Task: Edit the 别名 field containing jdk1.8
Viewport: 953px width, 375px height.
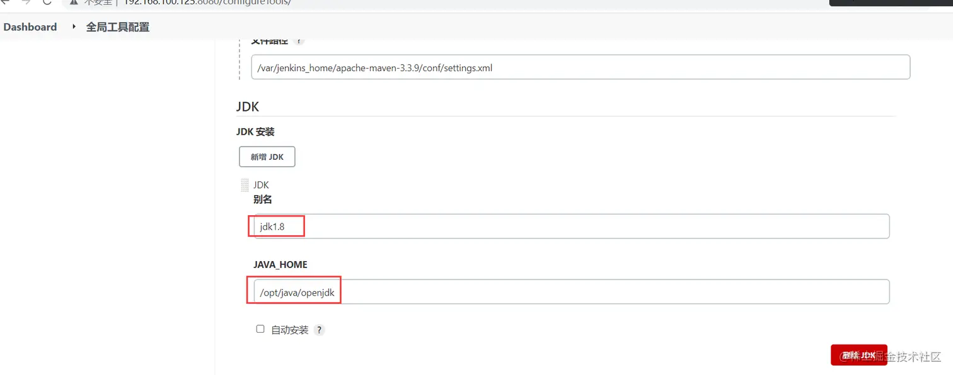Action: point(571,227)
